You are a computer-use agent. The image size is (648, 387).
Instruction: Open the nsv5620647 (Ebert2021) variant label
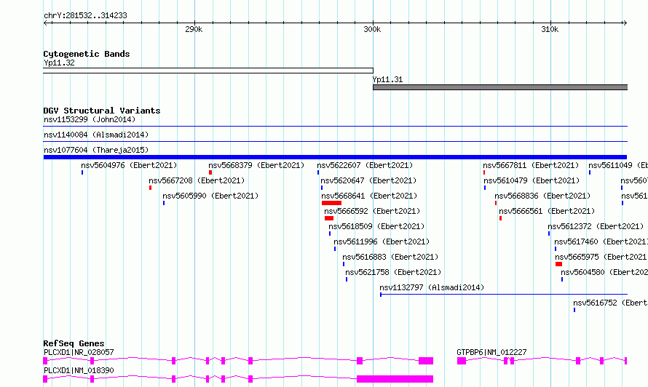pos(368,180)
